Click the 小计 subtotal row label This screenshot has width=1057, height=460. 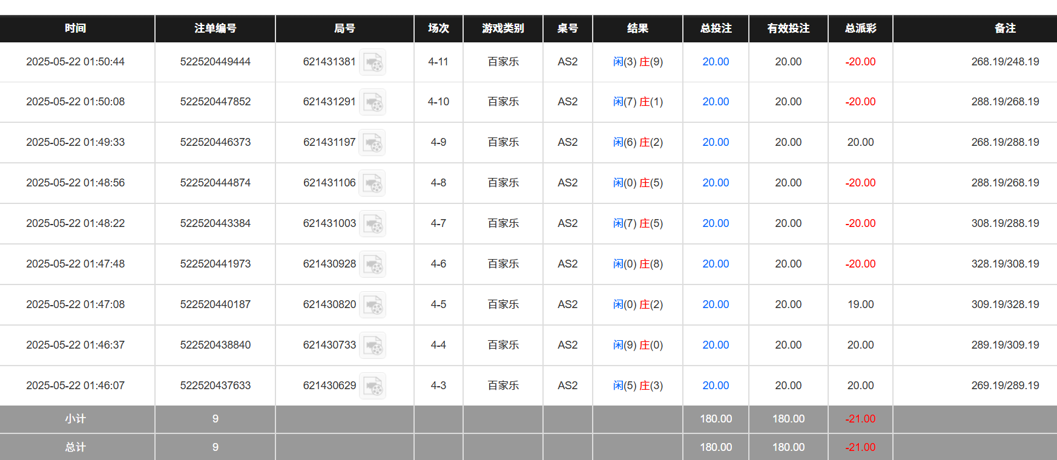pos(76,419)
